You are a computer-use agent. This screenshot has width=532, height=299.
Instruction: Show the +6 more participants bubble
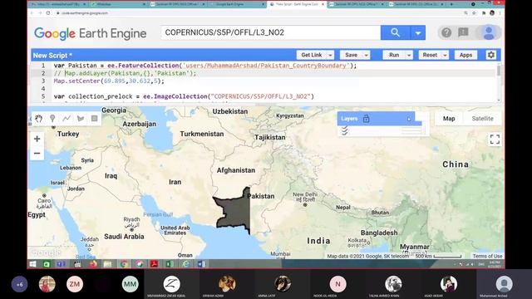(x=19, y=284)
